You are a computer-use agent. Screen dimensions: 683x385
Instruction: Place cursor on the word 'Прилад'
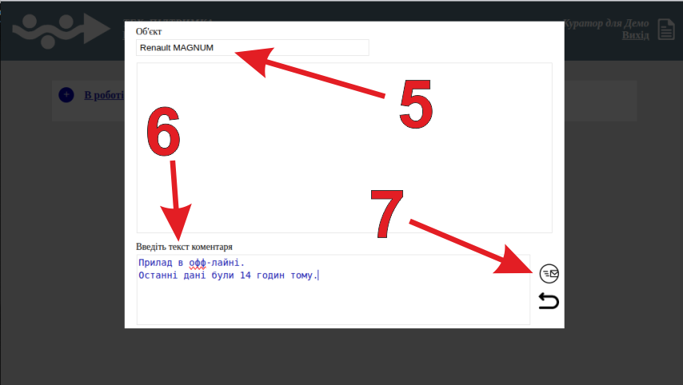pos(155,263)
